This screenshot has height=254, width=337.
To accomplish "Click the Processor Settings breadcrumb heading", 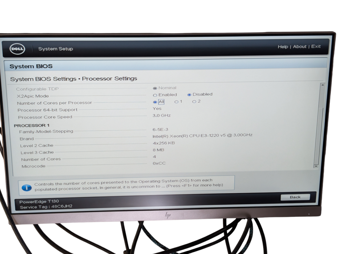I will coord(109,79).
